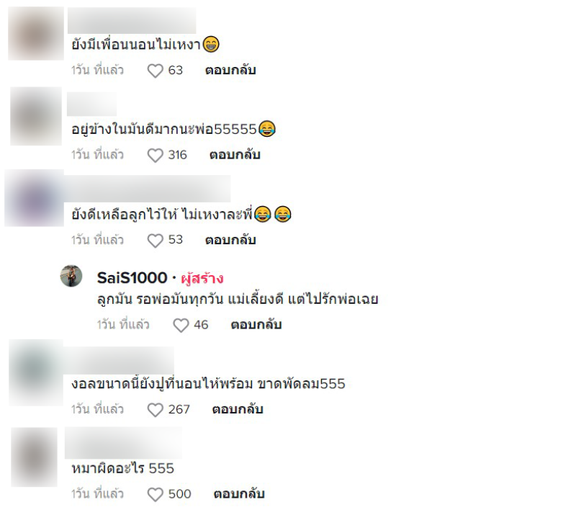
Task: Reply to the comment with 316 likes
Action: tap(235, 155)
